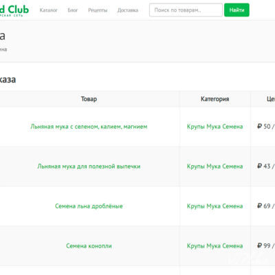
Task: Open the Доставка page
Action: 128,10
